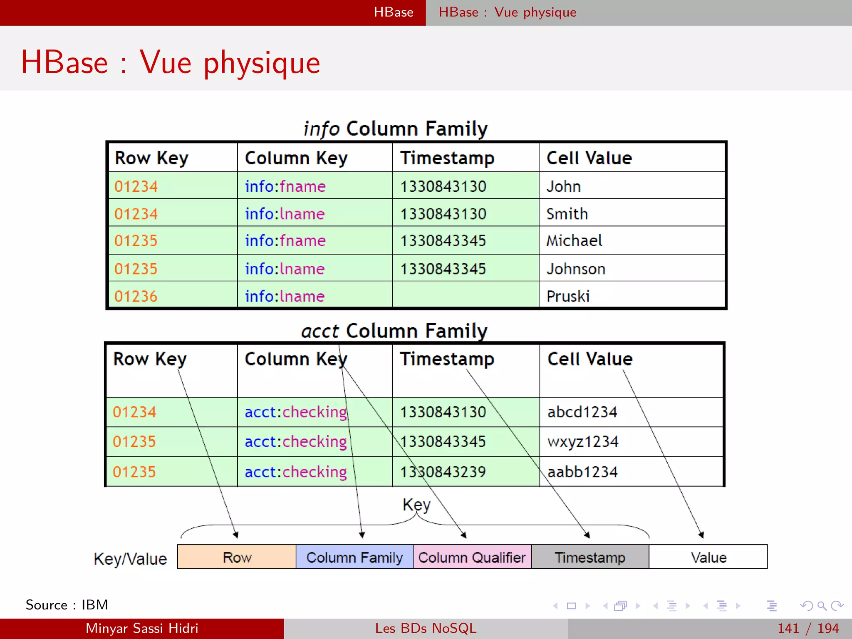Screen dimensions: 852x639
Task: Click the timestamp '1330843239'
Action: [443, 472]
